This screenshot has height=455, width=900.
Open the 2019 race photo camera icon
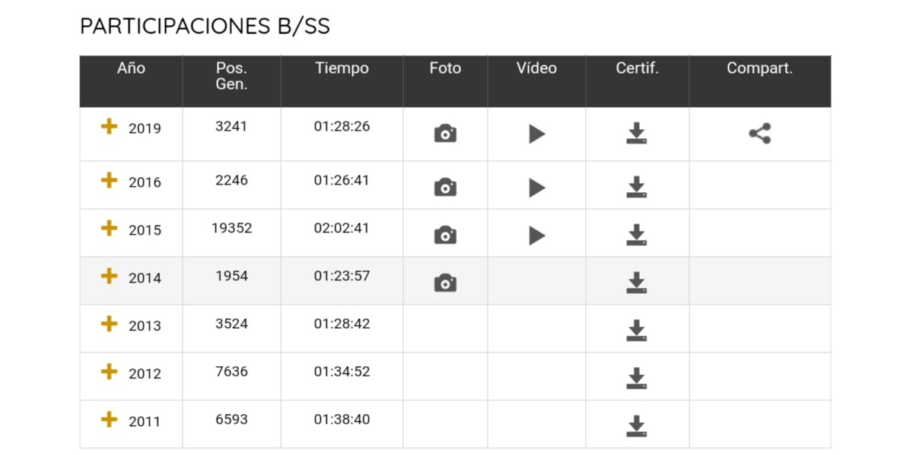pyautogui.click(x=445, y=134)
